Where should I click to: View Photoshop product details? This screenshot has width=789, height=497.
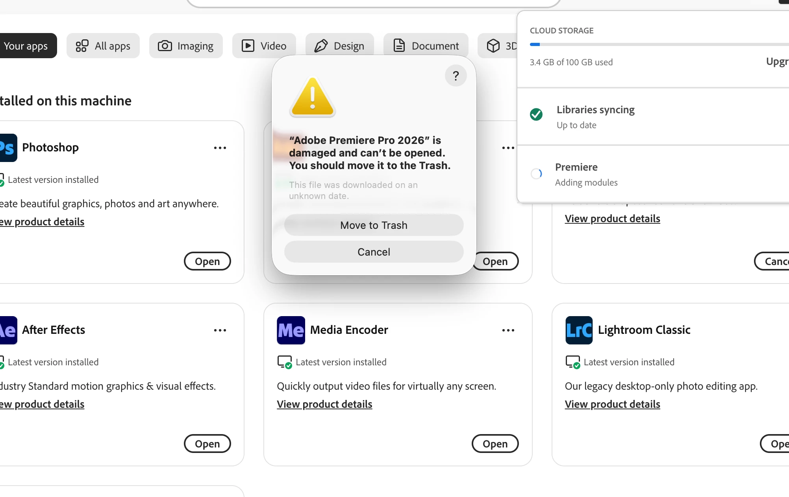tap(42, 222)
